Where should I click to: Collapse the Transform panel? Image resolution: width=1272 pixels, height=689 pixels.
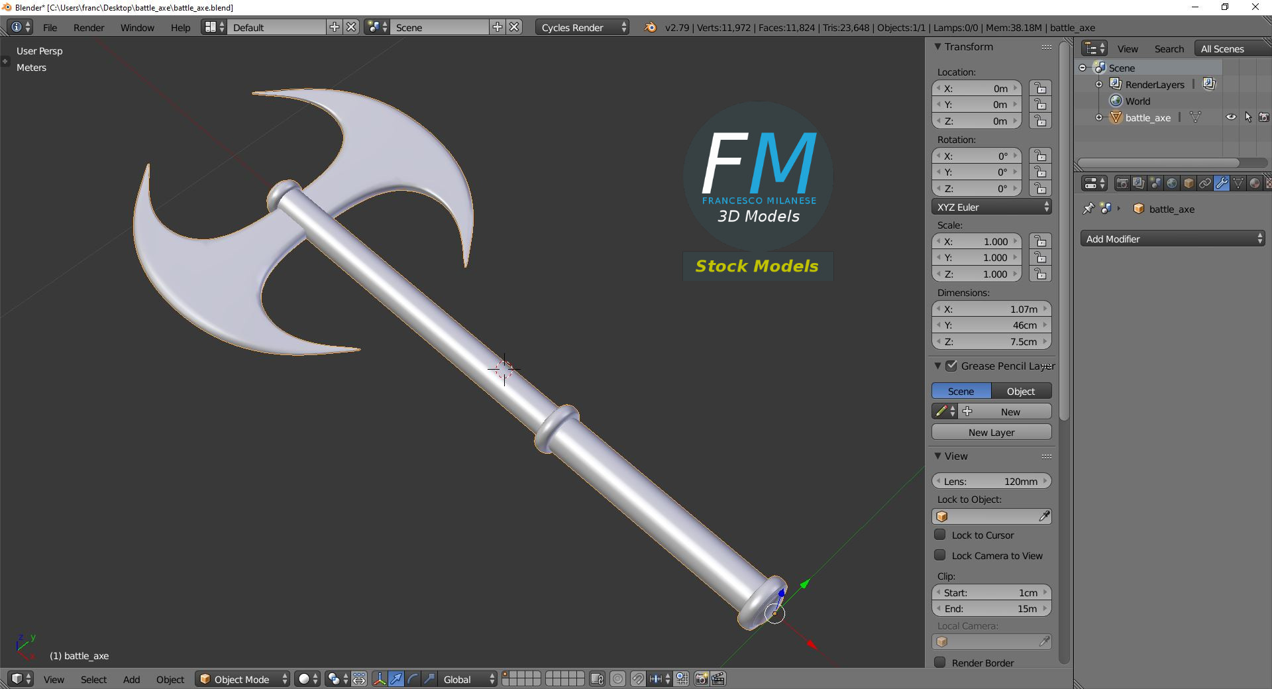pos(937,47)
